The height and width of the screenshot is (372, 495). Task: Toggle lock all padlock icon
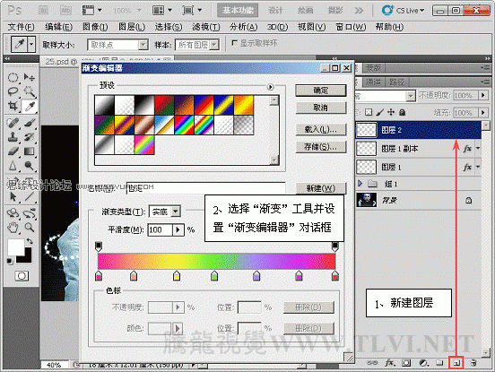[x=402, y=112]
